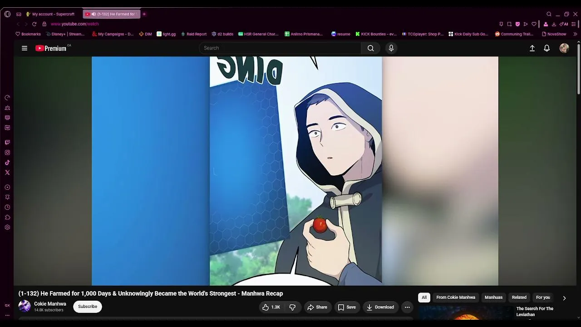
Task: Select the 'Manhuas' filter chip
Action: (x=493, y=297)
